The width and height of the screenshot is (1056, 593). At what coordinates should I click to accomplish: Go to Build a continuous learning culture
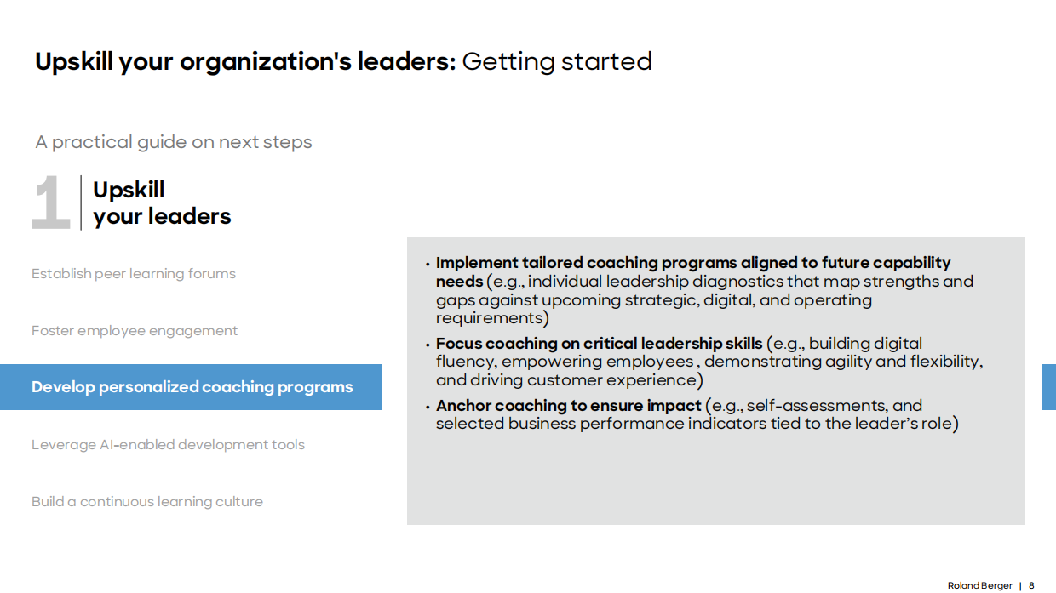[147, 502]
